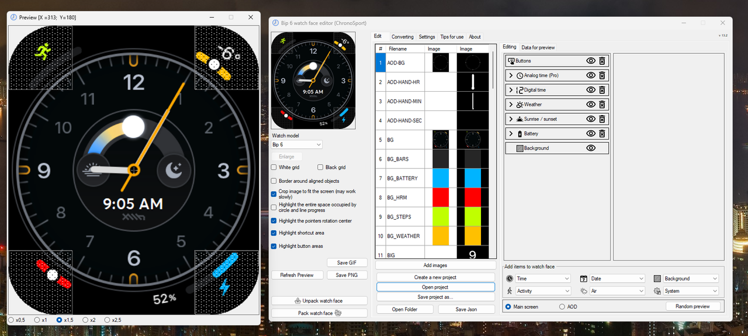Image resolution: width=748 pixels, height=336 pixels.
Task: Click the runner steps icon in preview
Action: point(42,51)
